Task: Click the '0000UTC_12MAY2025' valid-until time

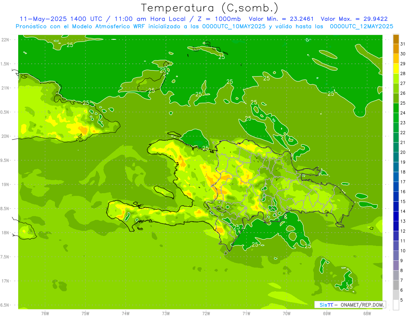Action: pyautogui.click(x=362, y=26)
